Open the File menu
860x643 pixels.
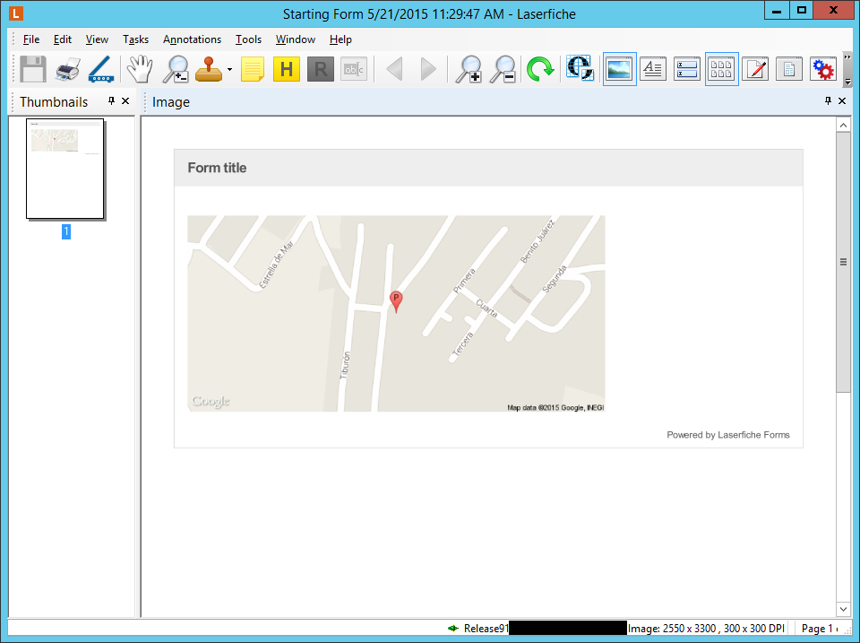[x=31, y=39]
